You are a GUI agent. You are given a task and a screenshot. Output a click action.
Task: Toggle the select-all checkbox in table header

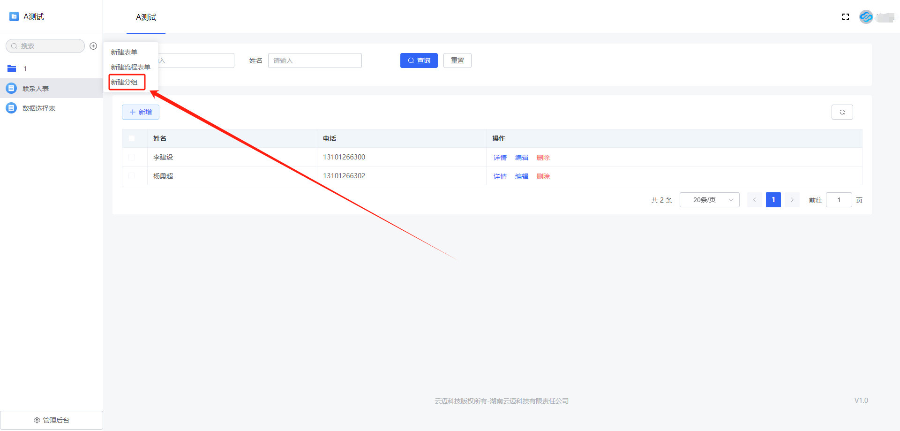tap(132, 138)
